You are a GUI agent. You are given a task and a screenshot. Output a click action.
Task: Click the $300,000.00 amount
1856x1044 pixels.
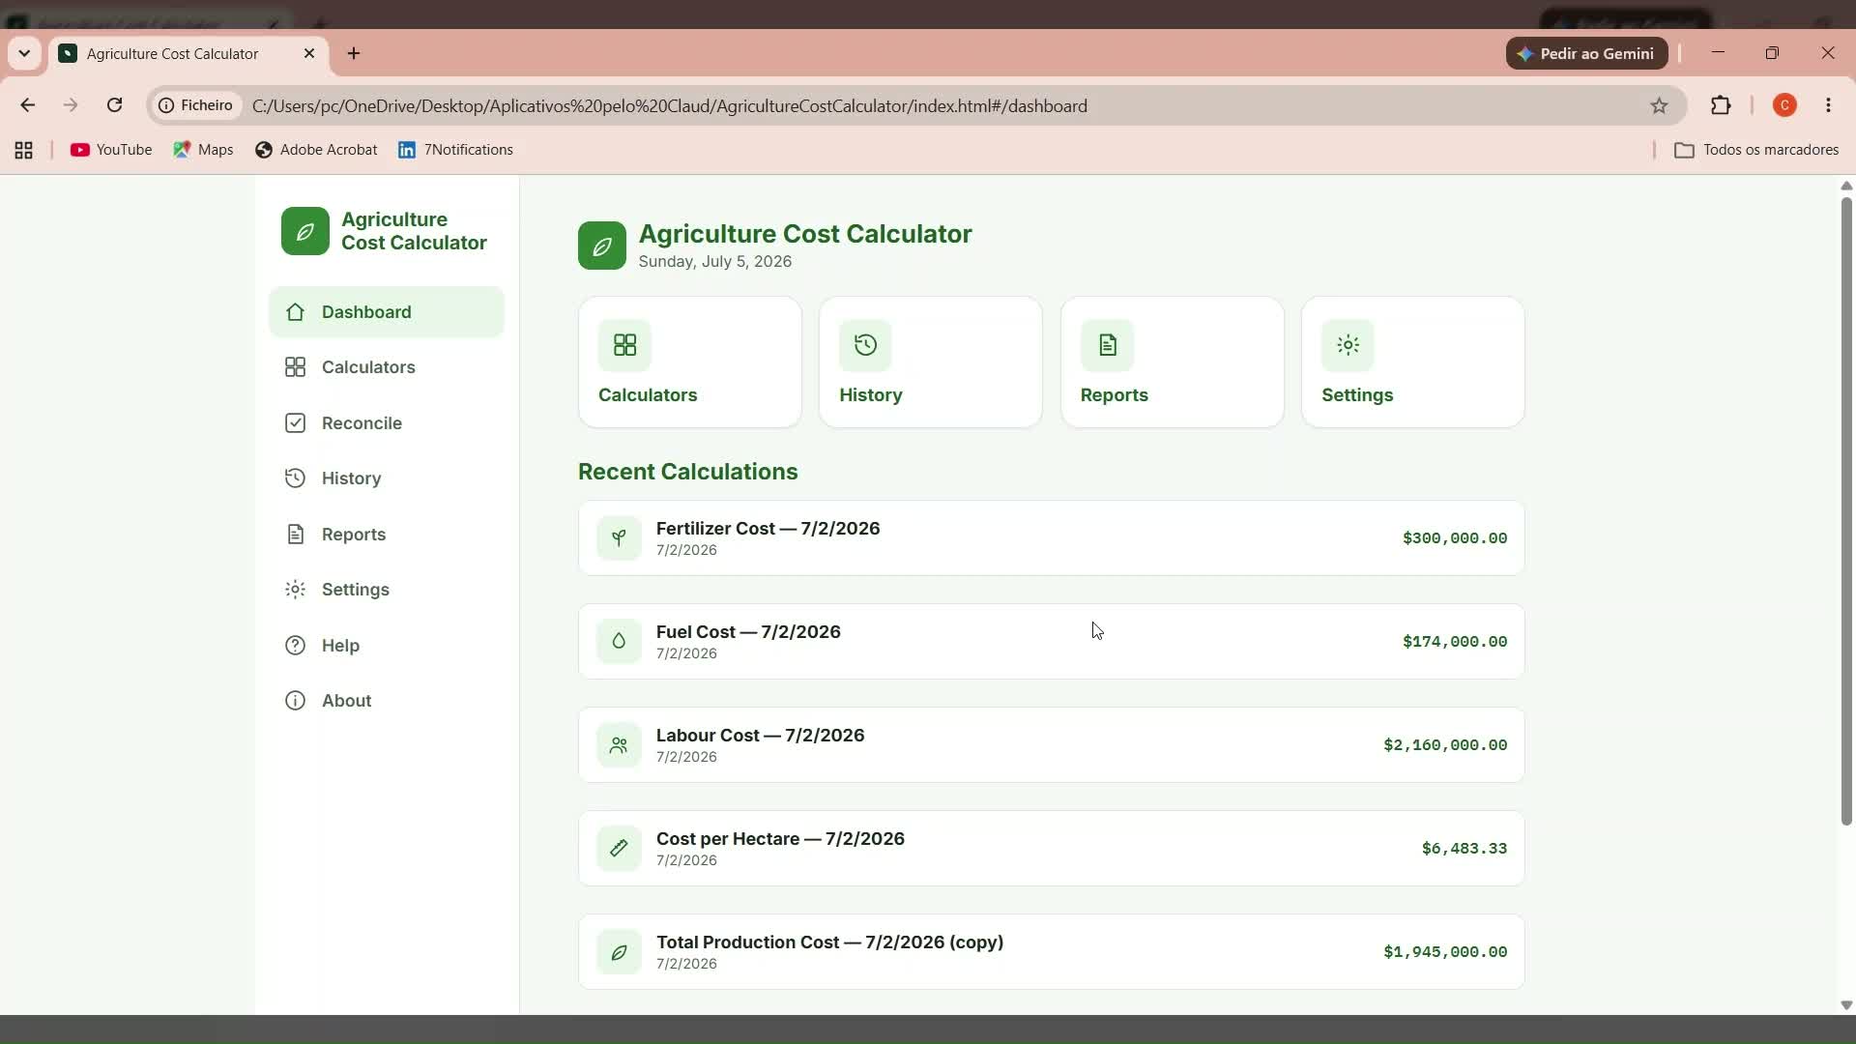coord(1454,538)
